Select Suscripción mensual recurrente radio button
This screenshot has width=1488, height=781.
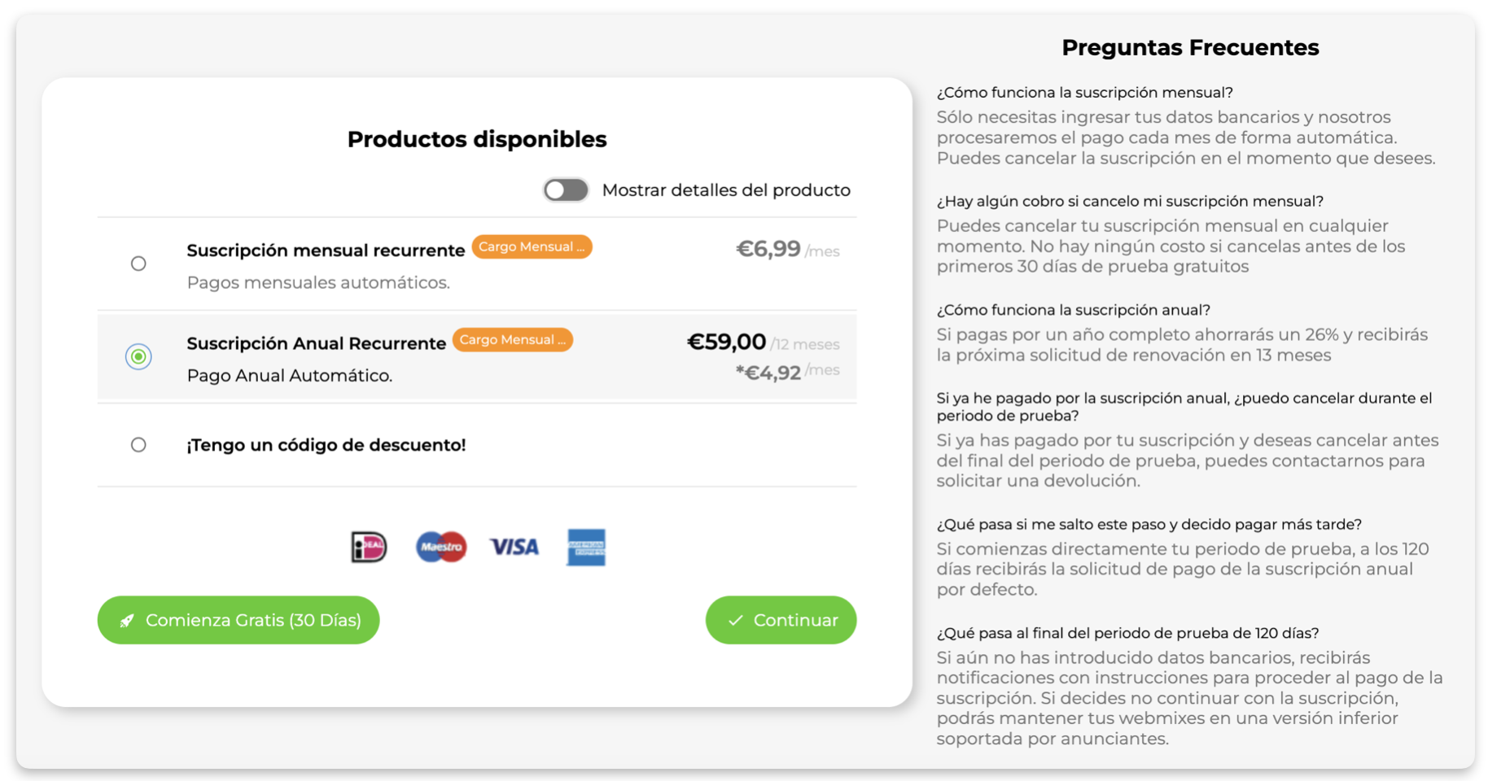138,264
